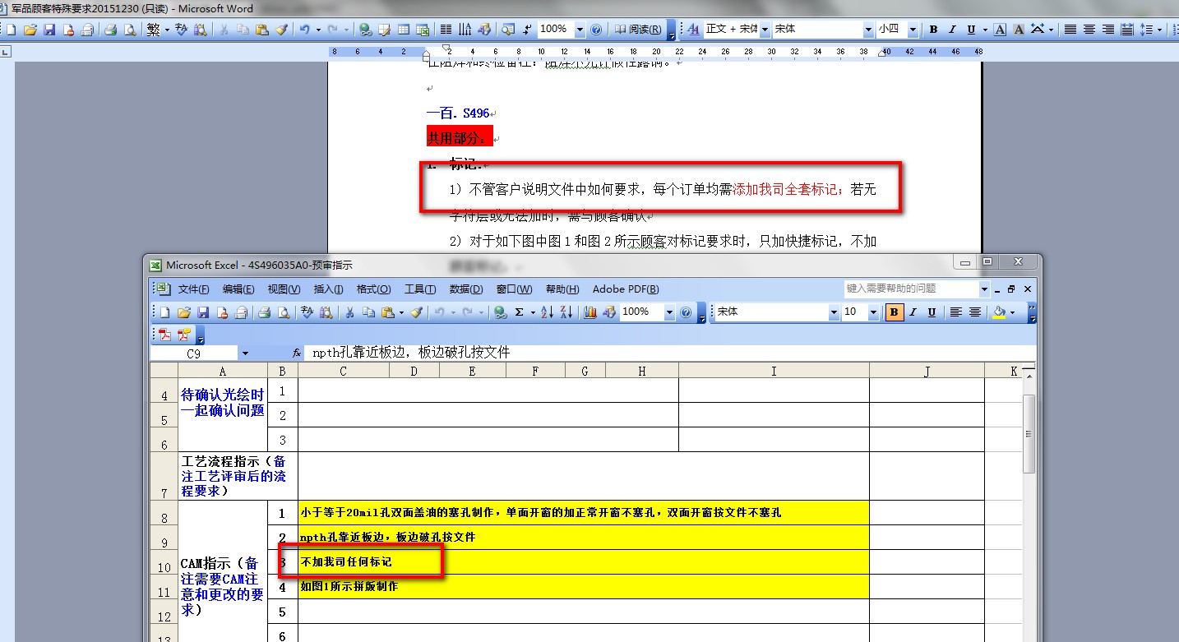Click the heading 一百. S496 in Word
This screenshot has width=1179, height=642.
click(x=458, y=113)
